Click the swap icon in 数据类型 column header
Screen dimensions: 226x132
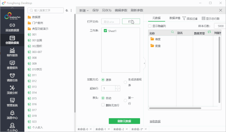(x=209, y=32)
